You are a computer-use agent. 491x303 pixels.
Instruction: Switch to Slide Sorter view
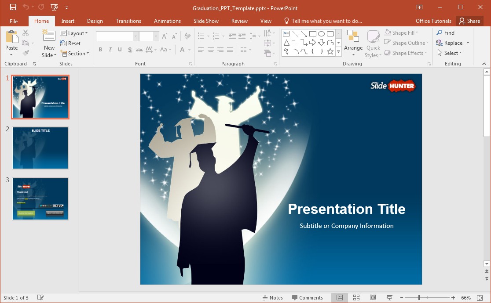[356, 297]
